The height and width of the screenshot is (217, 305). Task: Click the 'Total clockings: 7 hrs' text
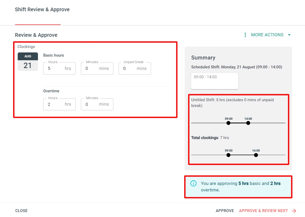coord(210,138)
